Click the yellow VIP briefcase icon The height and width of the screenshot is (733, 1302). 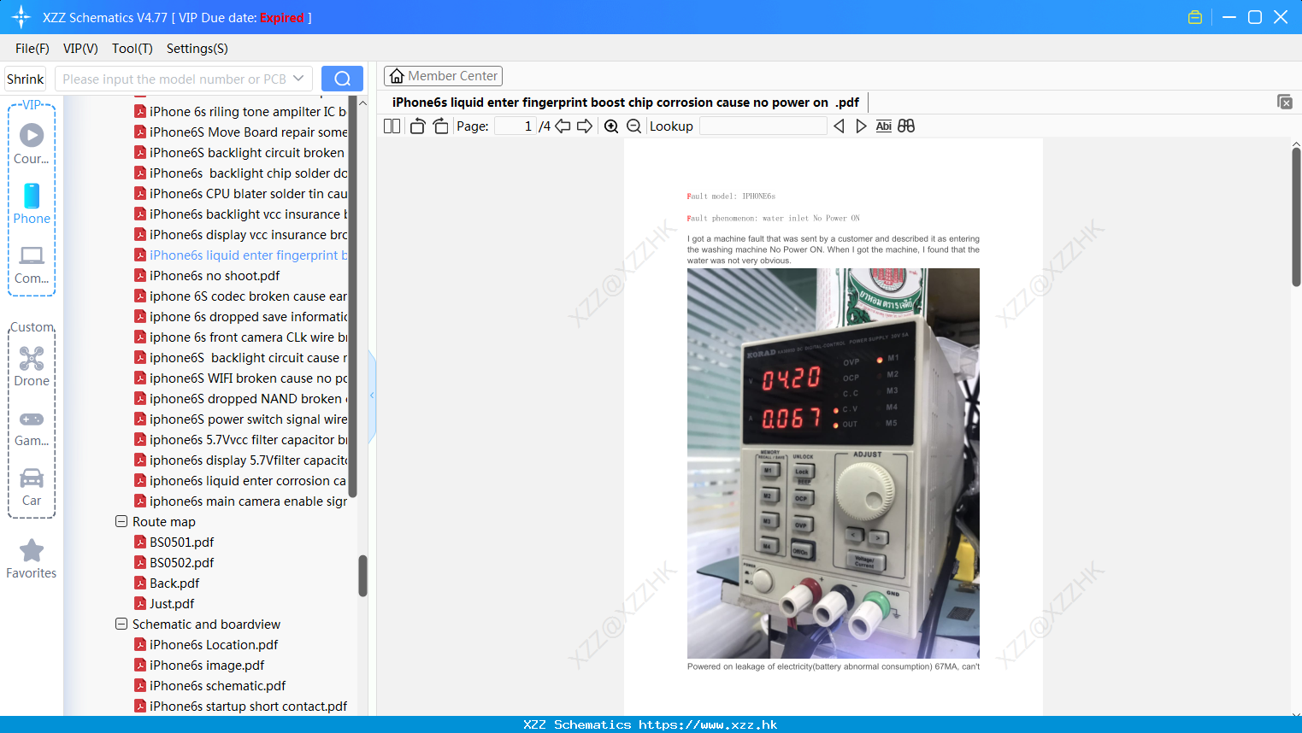click(x=1195, y=17)
